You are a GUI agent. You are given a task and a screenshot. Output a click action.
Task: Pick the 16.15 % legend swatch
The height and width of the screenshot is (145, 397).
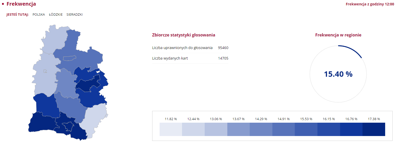329,129
